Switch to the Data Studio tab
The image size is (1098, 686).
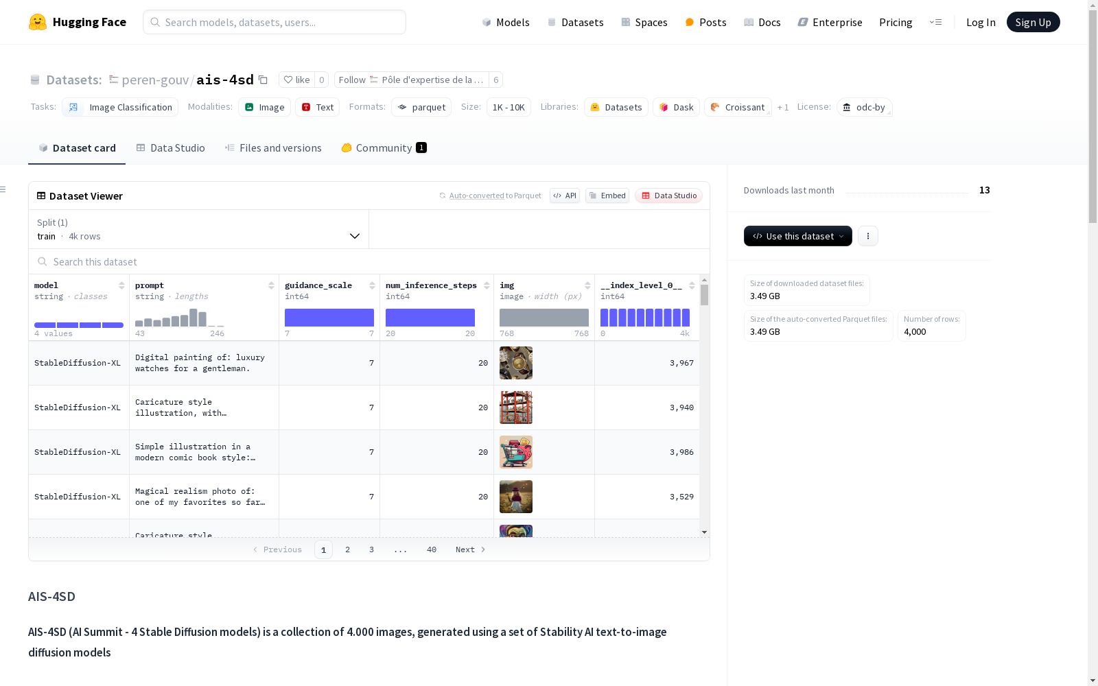pos(170,148)
